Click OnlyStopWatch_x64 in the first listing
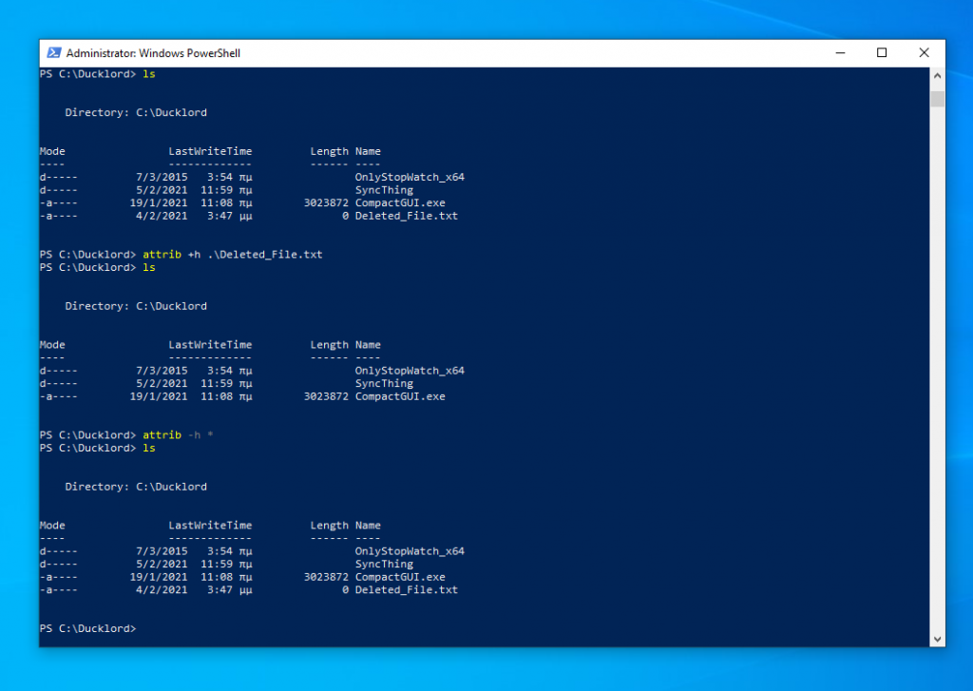Image resolution: width=973 pixels, height=691 pixels. 410,177
